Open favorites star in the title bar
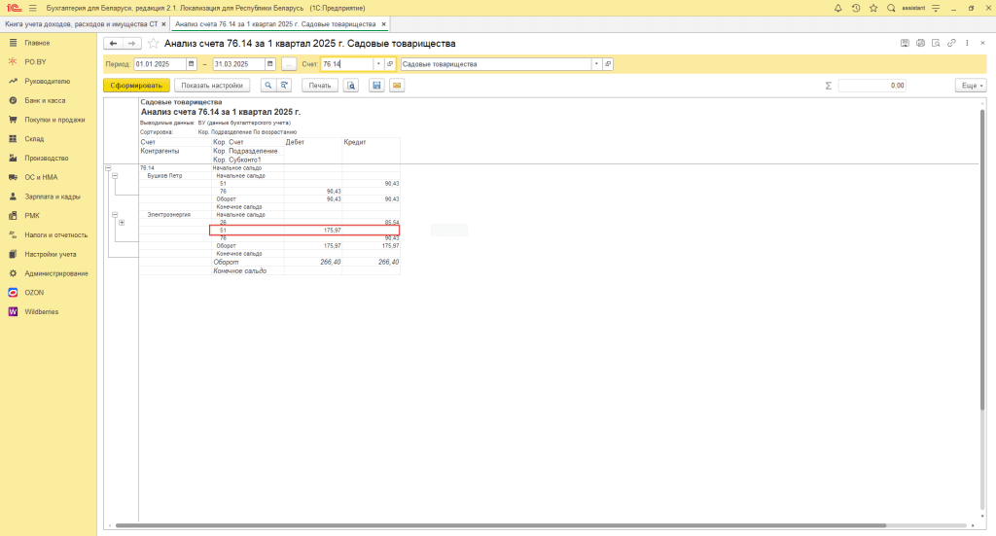Screen dimensions: 996x536 (x=873, y=8)
